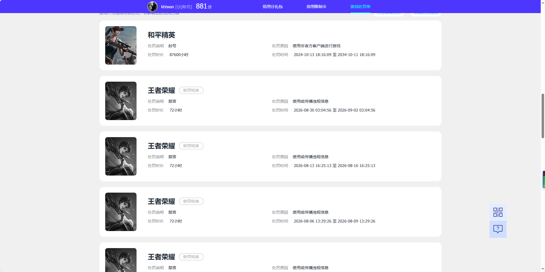Click the 封号 penalty description
The height and width of the screenshot is (272, 545).
172,46
